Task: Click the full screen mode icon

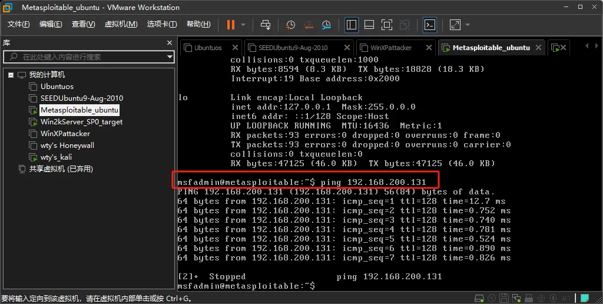Action: click(386, 25)
